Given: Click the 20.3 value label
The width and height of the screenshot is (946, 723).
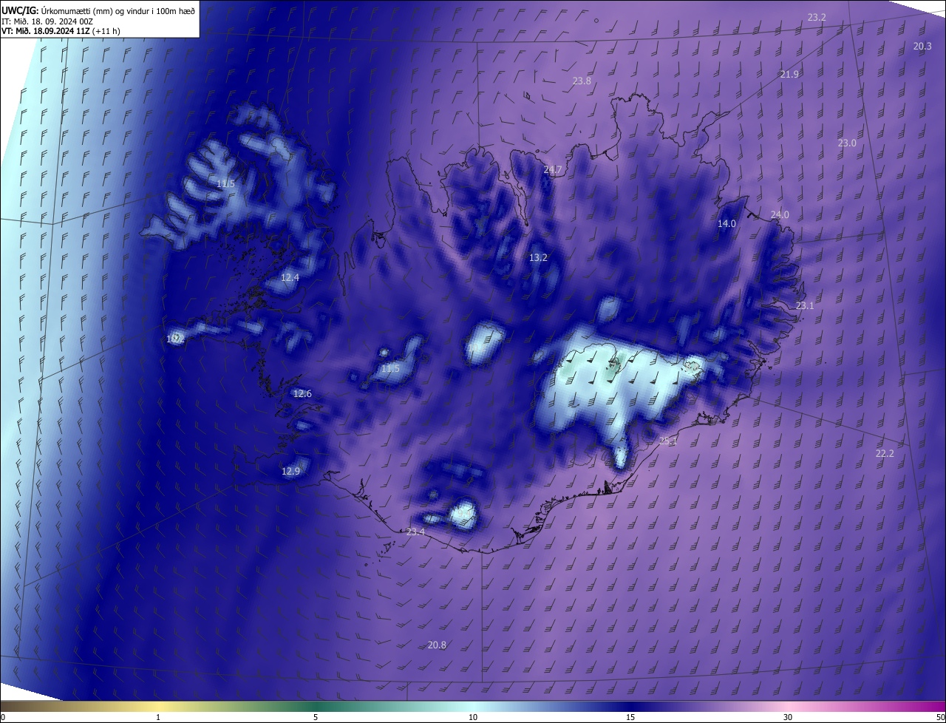Looking at the screenshot, I should [x=922, y=46].
